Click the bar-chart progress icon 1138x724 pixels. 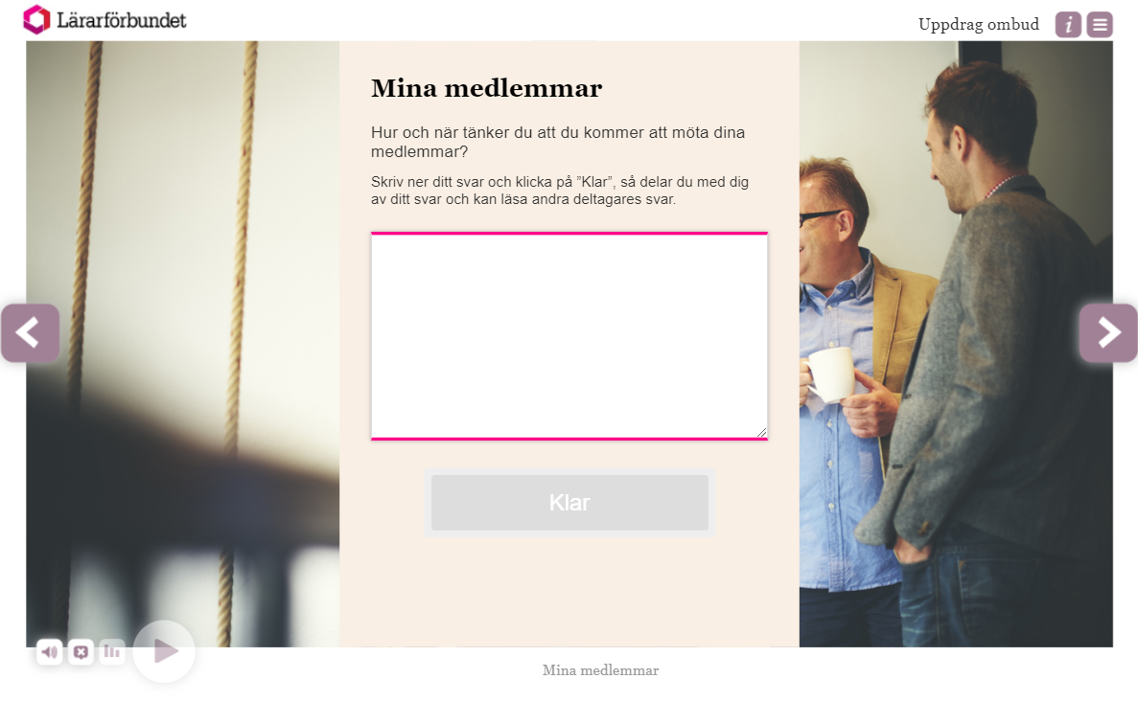112,651
